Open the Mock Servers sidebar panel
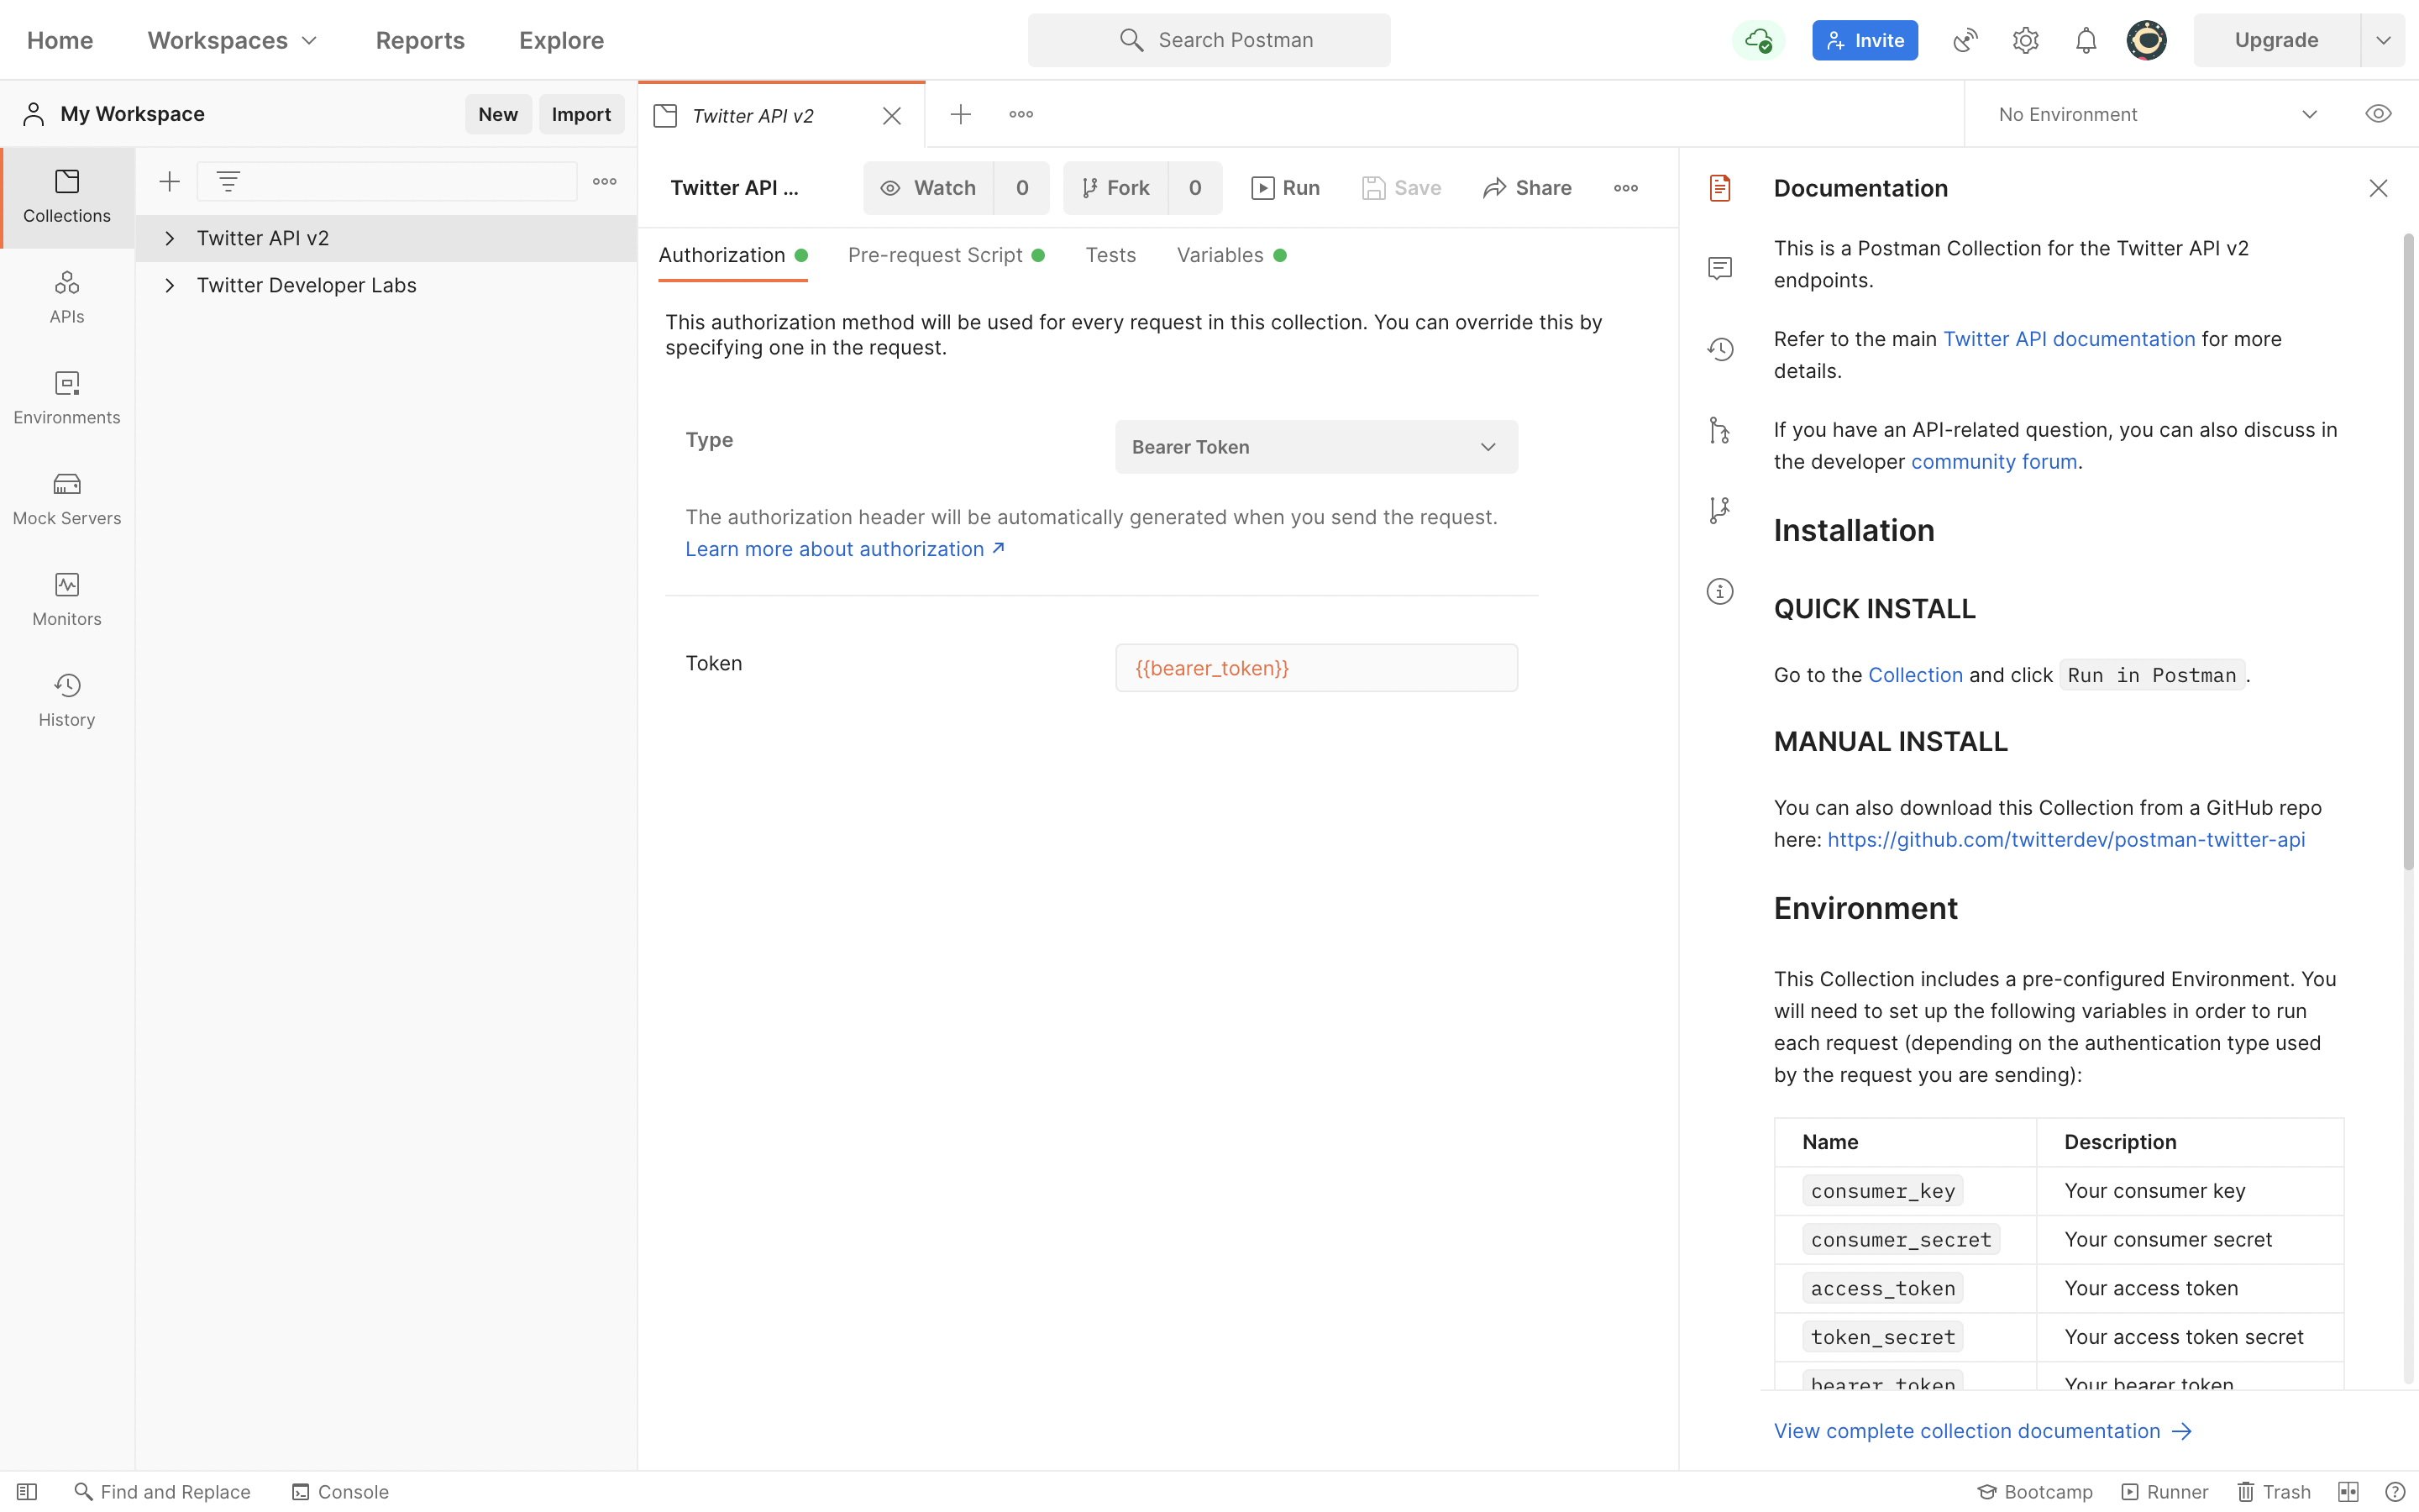The image size is (2419, 1512). tap(67, 498)
